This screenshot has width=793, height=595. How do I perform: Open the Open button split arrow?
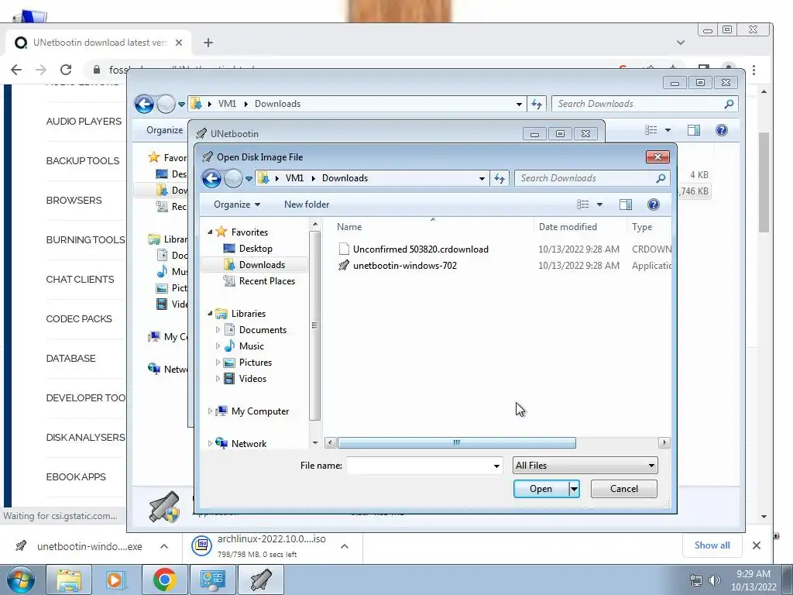click(x=574, y=489)
